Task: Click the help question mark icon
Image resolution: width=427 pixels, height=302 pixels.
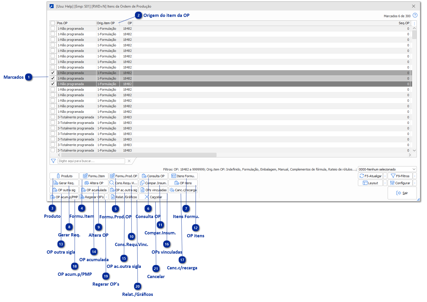Action: (415, 15)
